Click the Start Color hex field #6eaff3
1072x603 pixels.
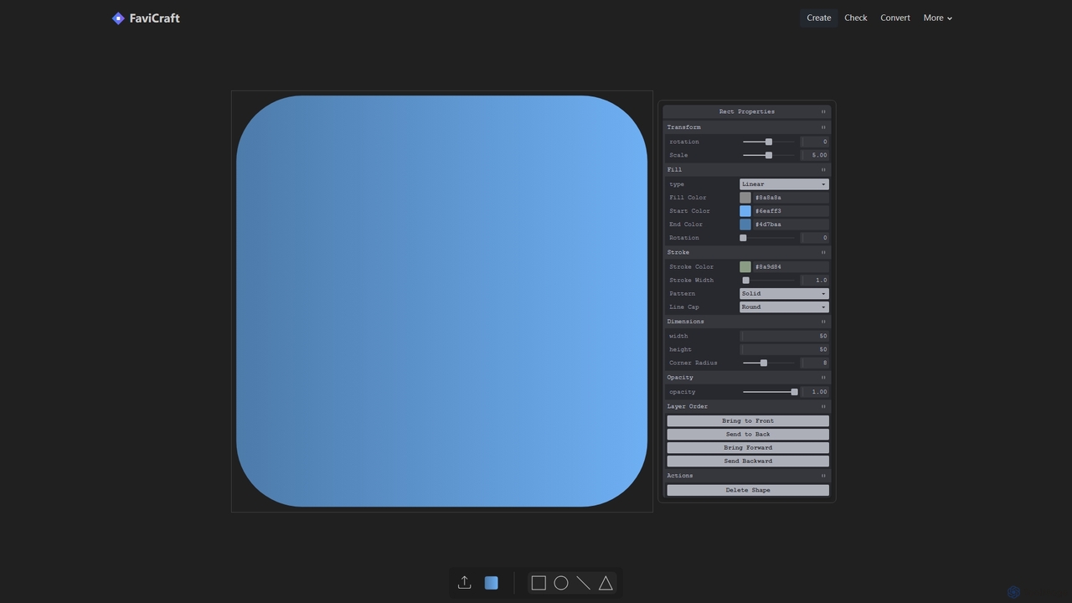791,211
